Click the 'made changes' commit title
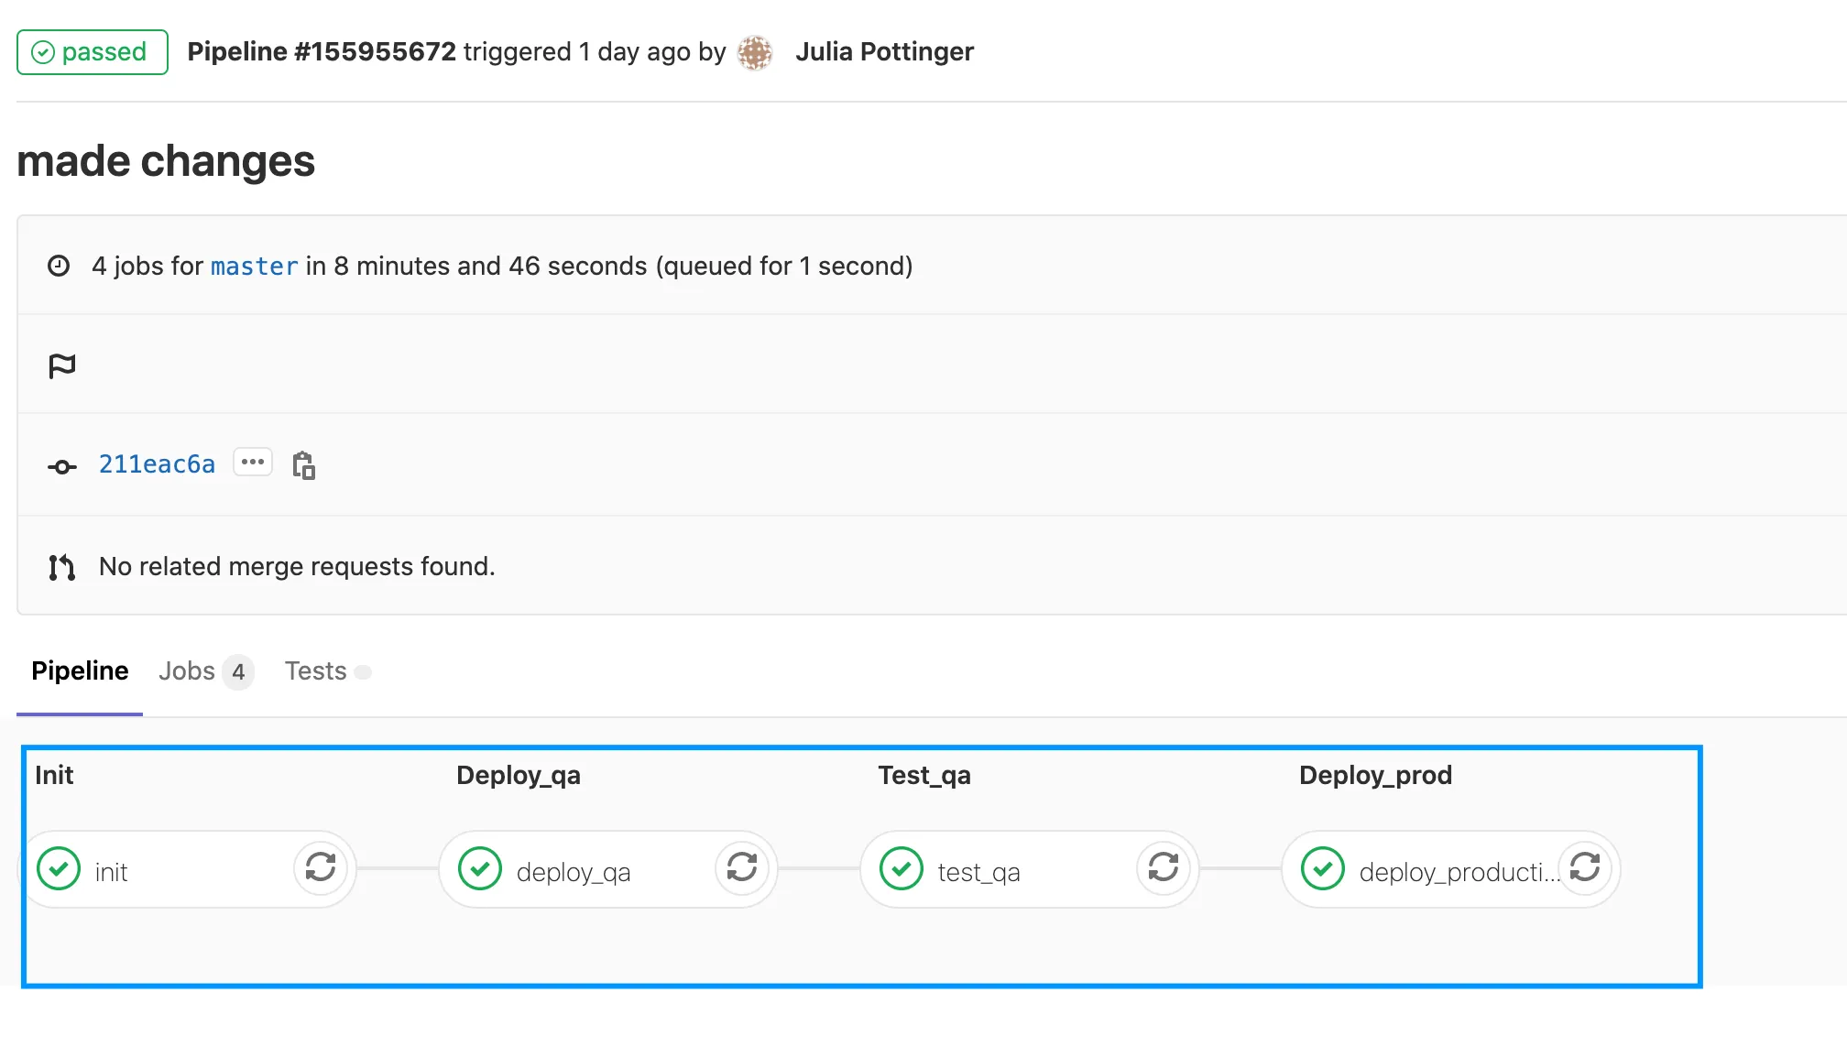Screen dimensions: 1847x1057 tap(166, 161)
